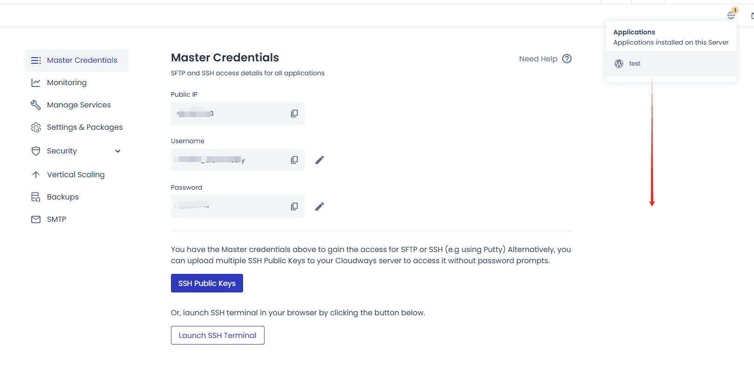Click the SSH Public Keys button
Screen dimensions: 754x385
click(x=207, y=283)
